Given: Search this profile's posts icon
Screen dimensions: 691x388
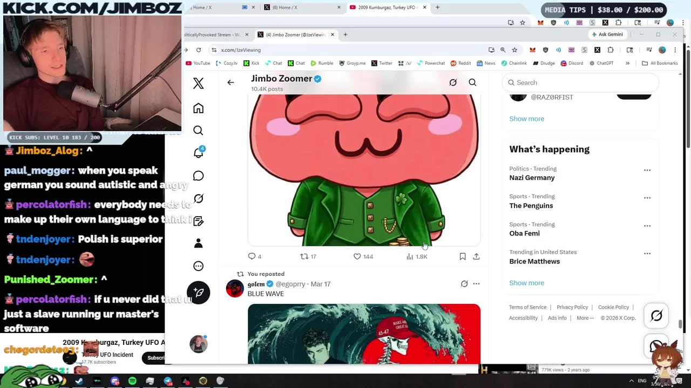Looking at the screenshot, I should click(472, 82).
